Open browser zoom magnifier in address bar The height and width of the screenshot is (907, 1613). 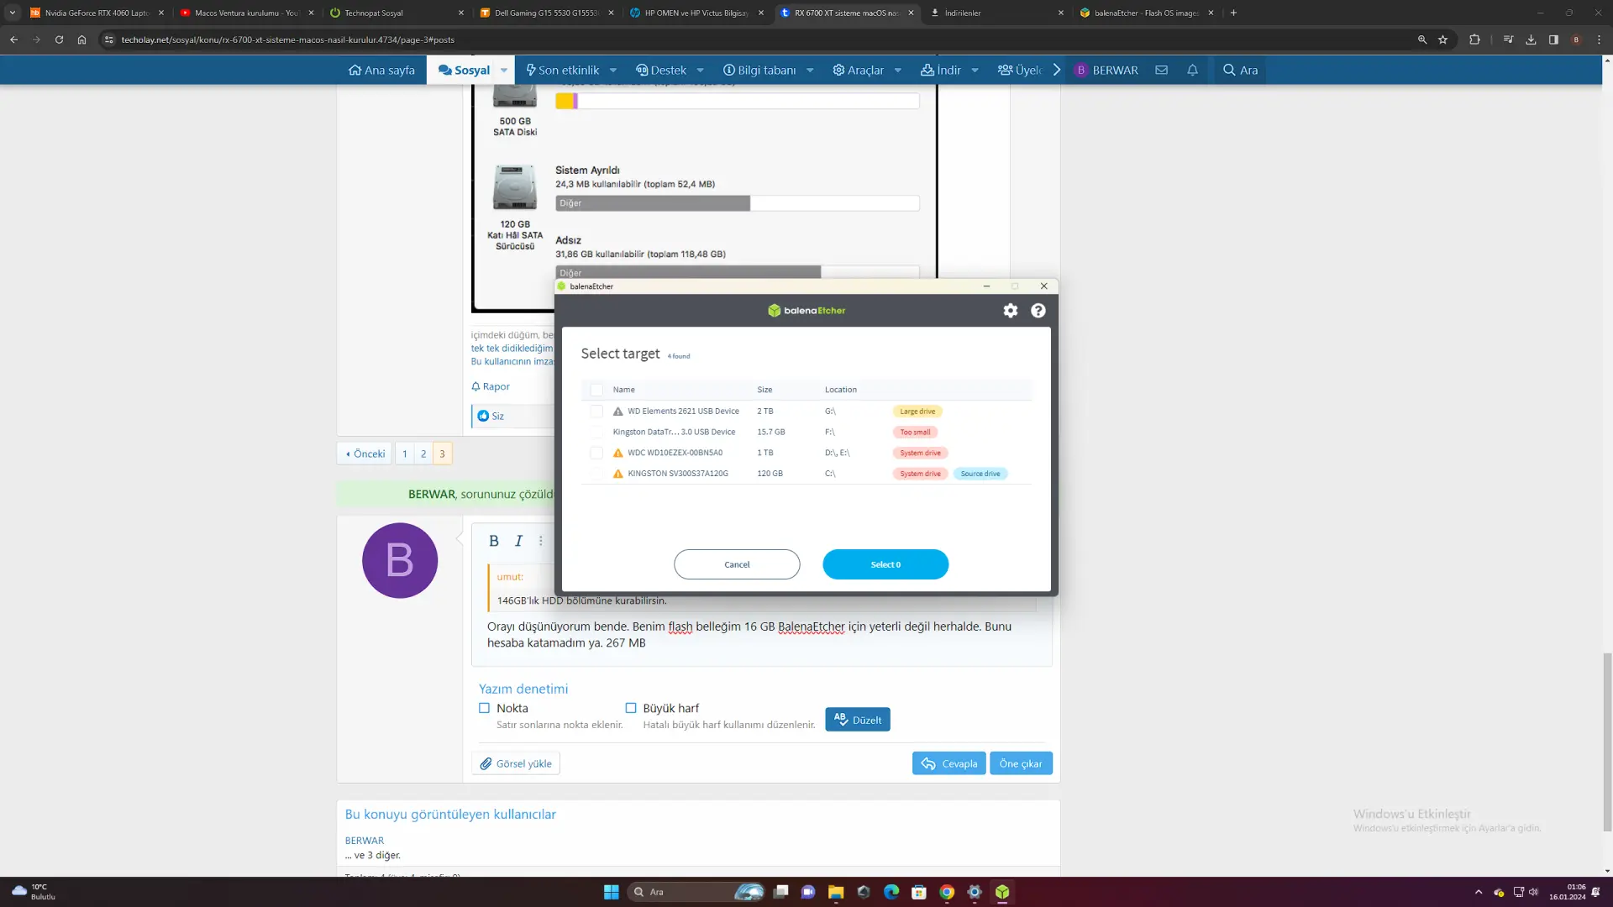click(x=1422, y=39)
